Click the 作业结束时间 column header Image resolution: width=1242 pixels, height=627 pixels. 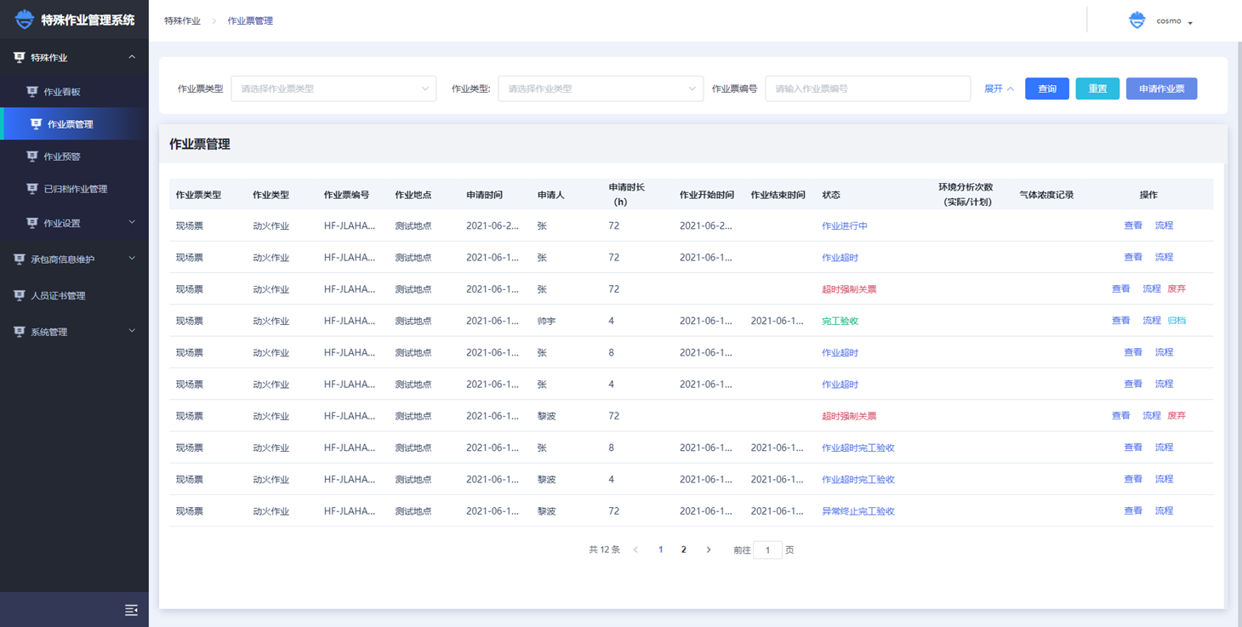tap(778, 195)
